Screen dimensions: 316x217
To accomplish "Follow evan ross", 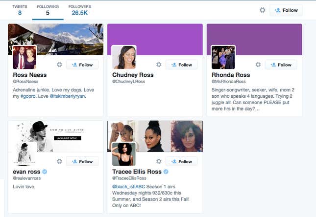I will (82, 161).
